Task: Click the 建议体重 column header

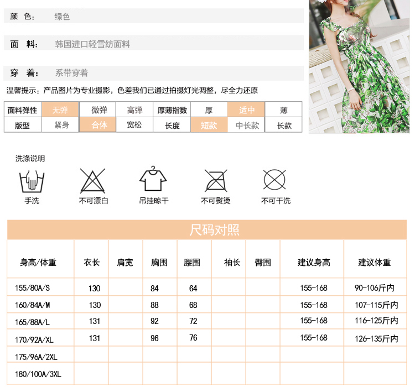Action: (x=375, y=259)
